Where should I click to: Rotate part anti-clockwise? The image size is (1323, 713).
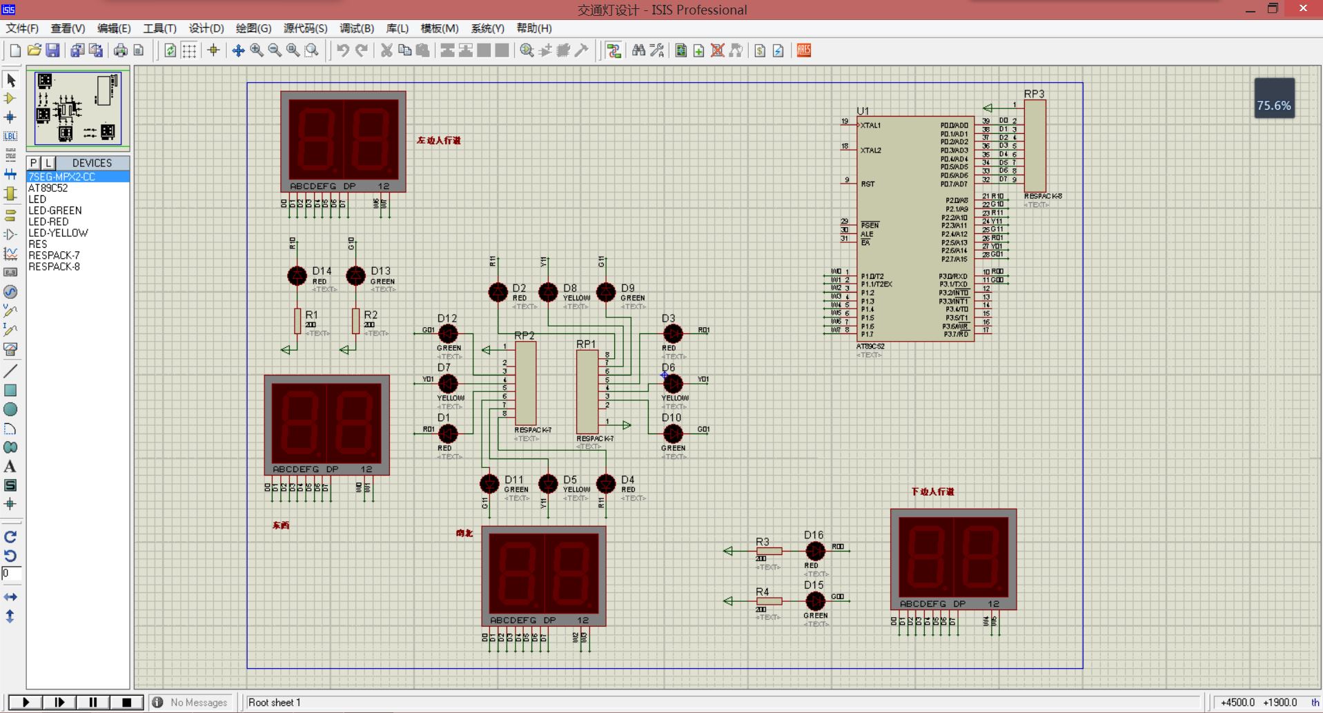coord(10,556)
